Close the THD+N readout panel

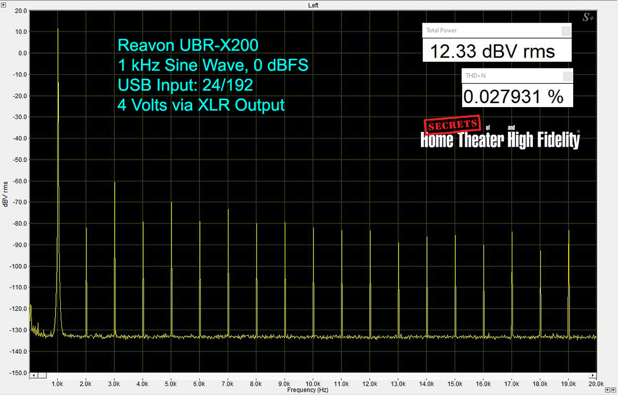point(568,76)
